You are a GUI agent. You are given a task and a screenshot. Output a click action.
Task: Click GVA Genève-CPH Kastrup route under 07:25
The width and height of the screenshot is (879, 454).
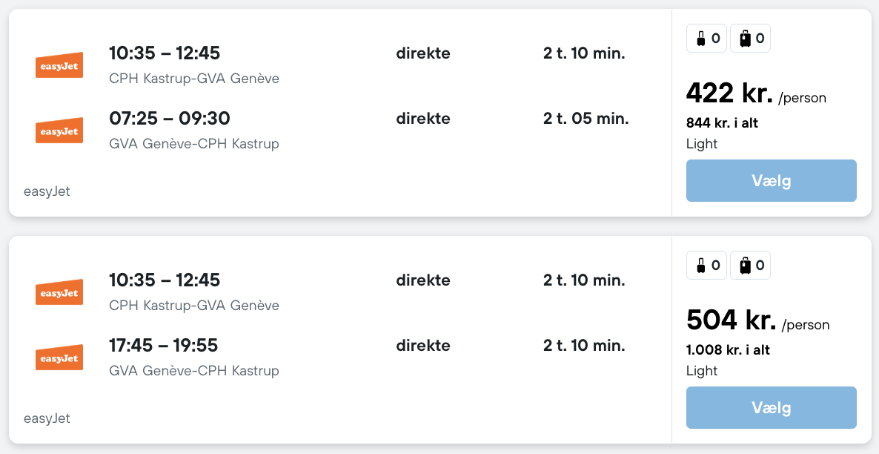point(194,144)
